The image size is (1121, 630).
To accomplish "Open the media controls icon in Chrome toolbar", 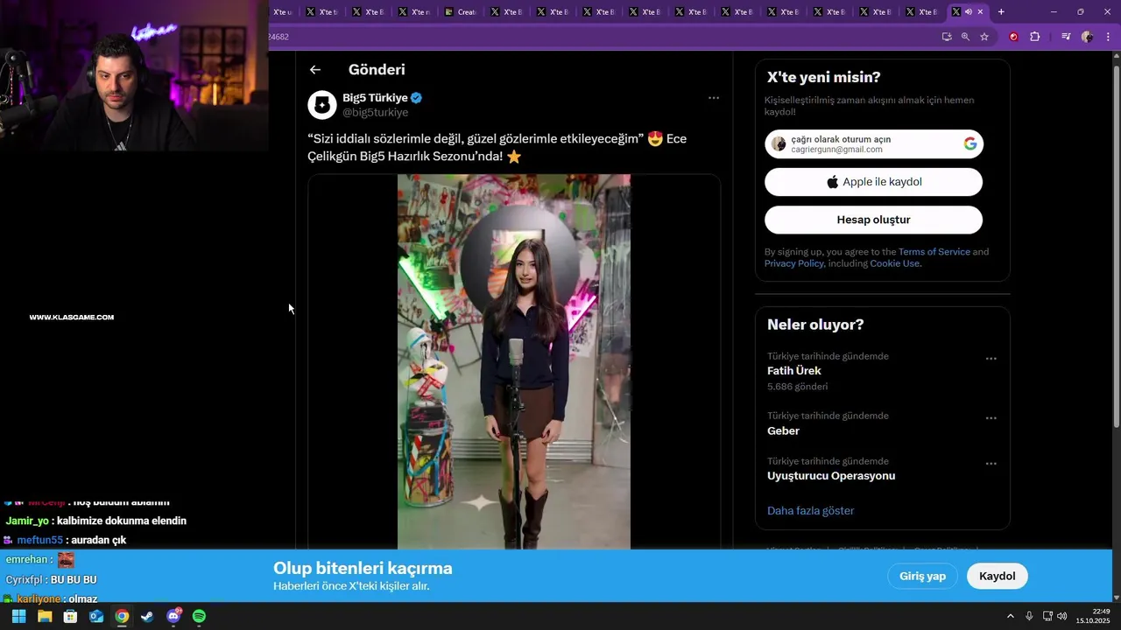I will click(1066, 37).
